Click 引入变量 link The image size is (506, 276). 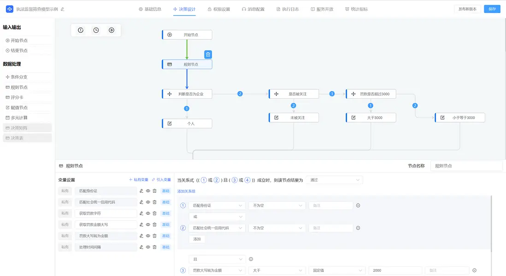161,180
